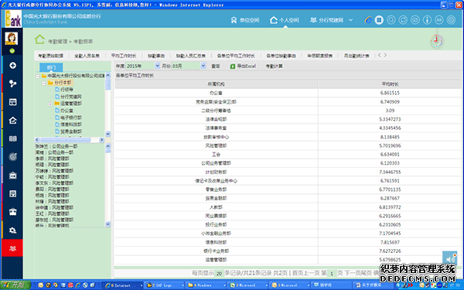Click the refresh arrows icon in header
Viewport: 464px width, 290px height.
[403, 20]
